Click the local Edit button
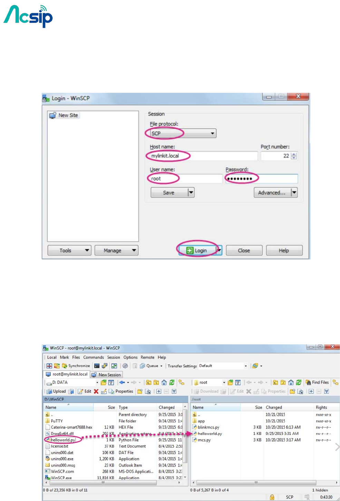Screen dimensions: 340x501 pyautogui.click(x=85, y=391)
